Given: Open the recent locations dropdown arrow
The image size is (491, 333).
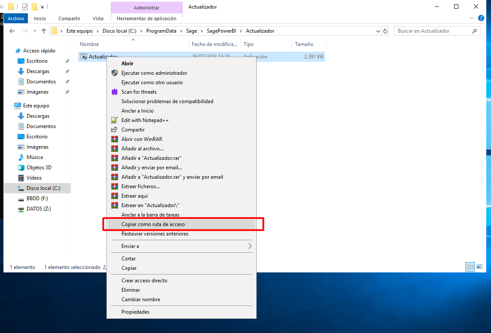Looking at the screenshot, I should pyautogui.click(x=35, y=31).
